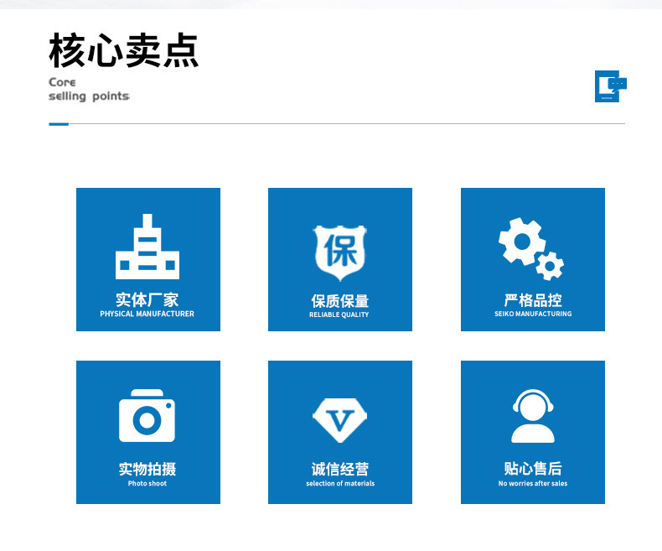662x551 pixels.
Task: Select the PHYSICAL MANUFACTURER caption
Action: click(x=147, y=314)
